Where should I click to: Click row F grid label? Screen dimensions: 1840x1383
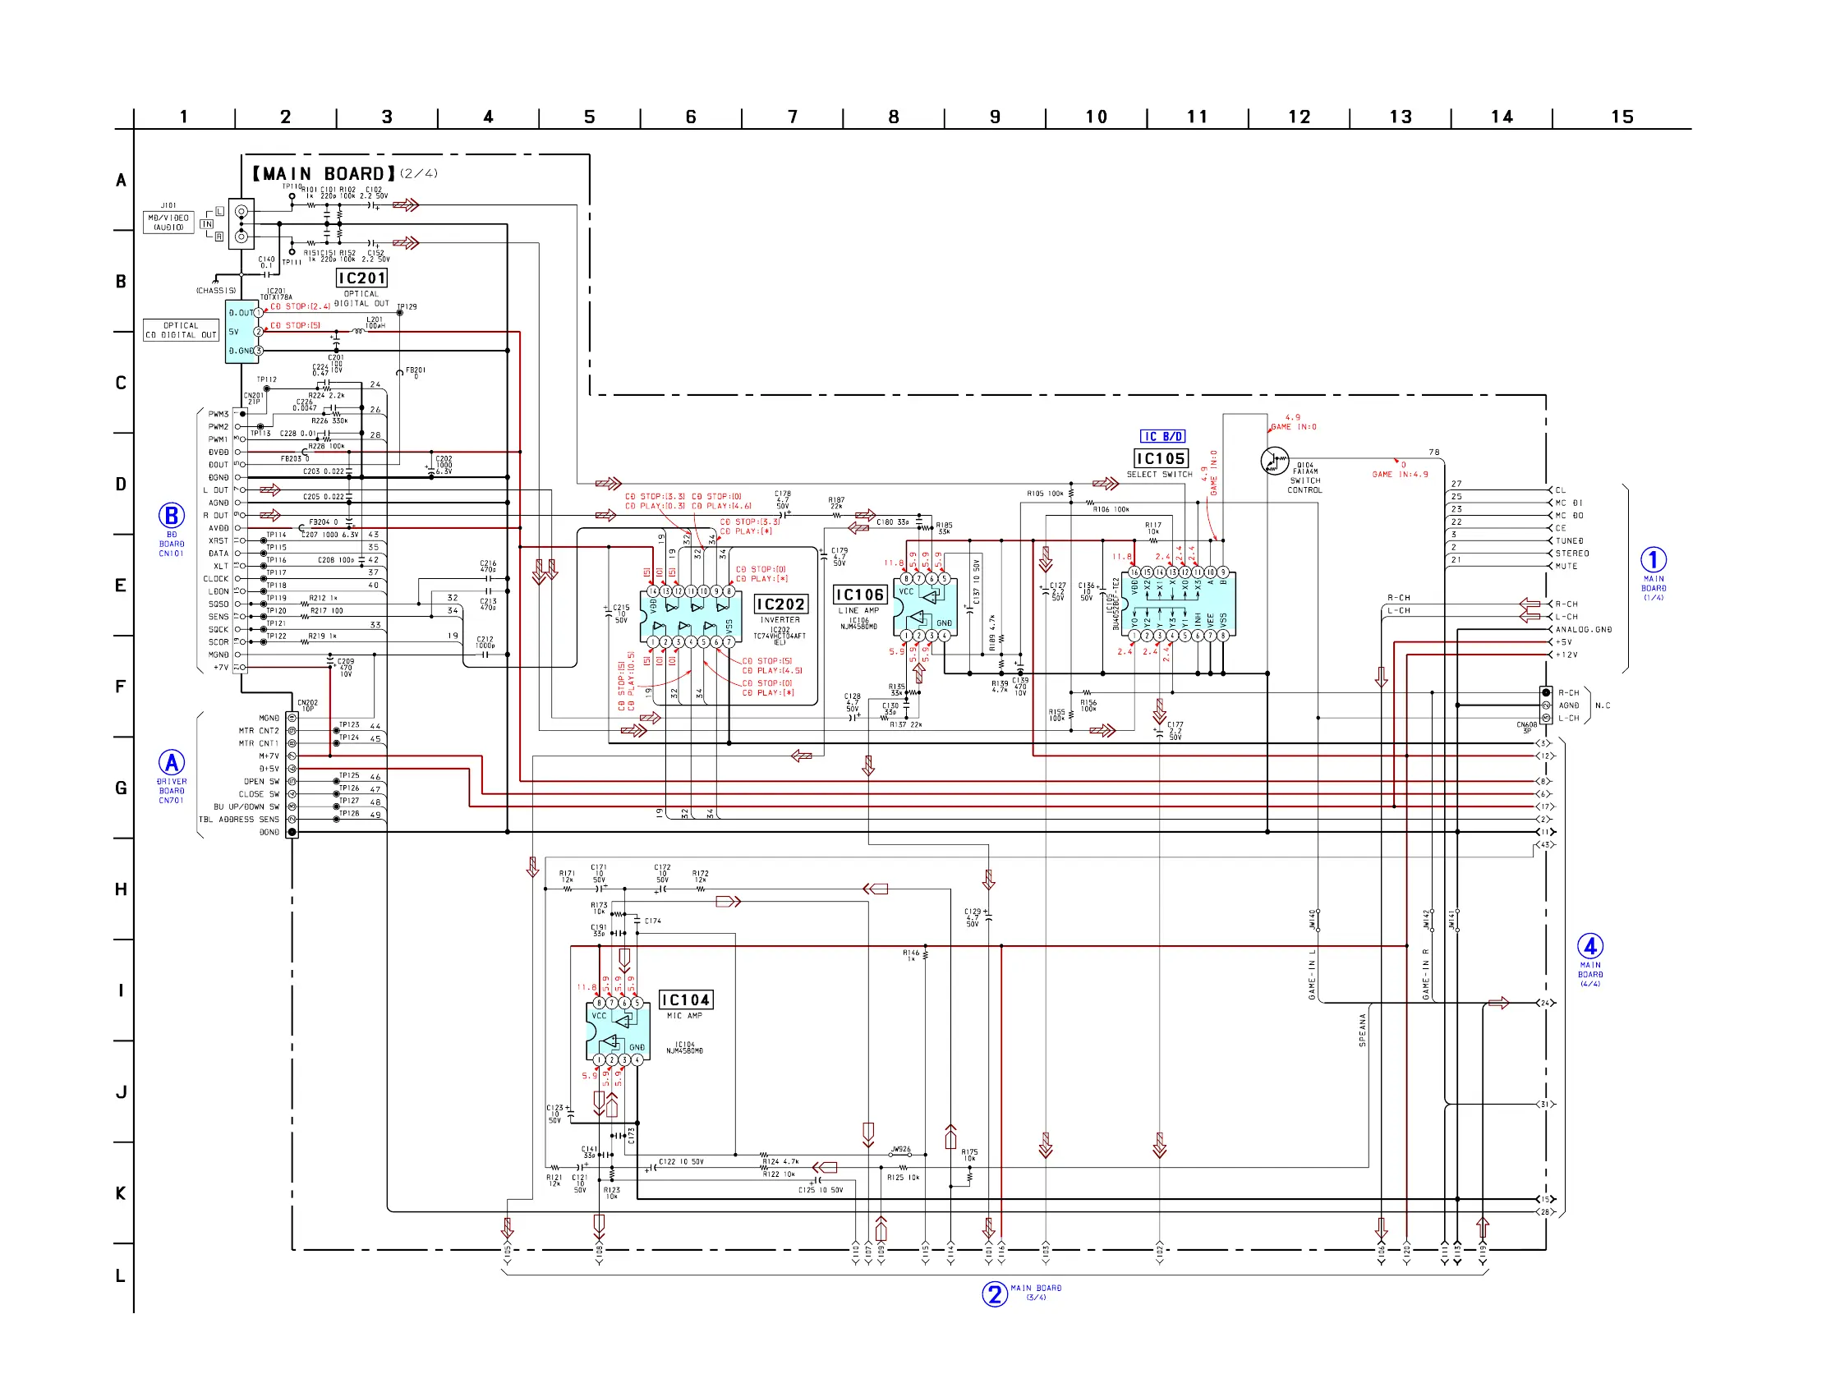pyautogui.click(x=121, y=687)
